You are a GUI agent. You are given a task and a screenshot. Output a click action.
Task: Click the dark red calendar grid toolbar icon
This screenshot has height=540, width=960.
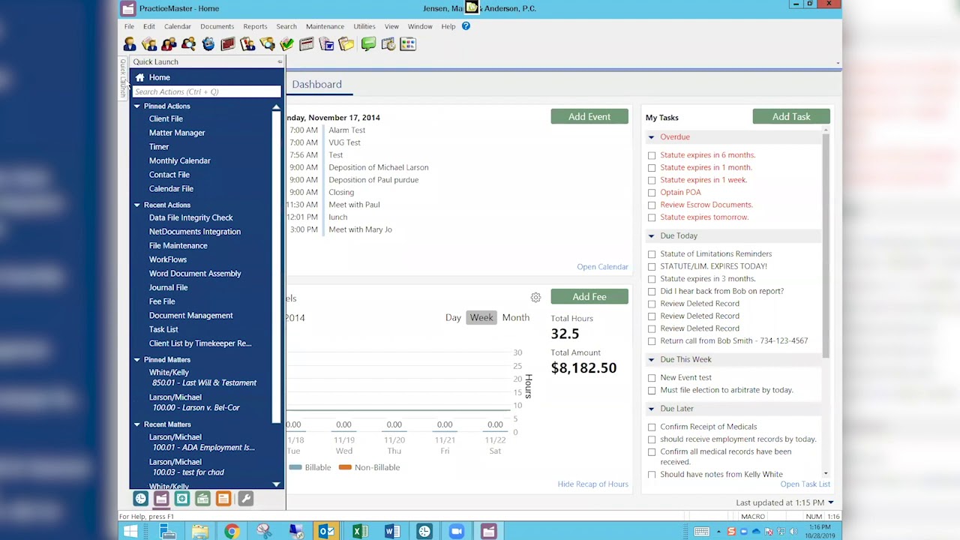point(227,44)
